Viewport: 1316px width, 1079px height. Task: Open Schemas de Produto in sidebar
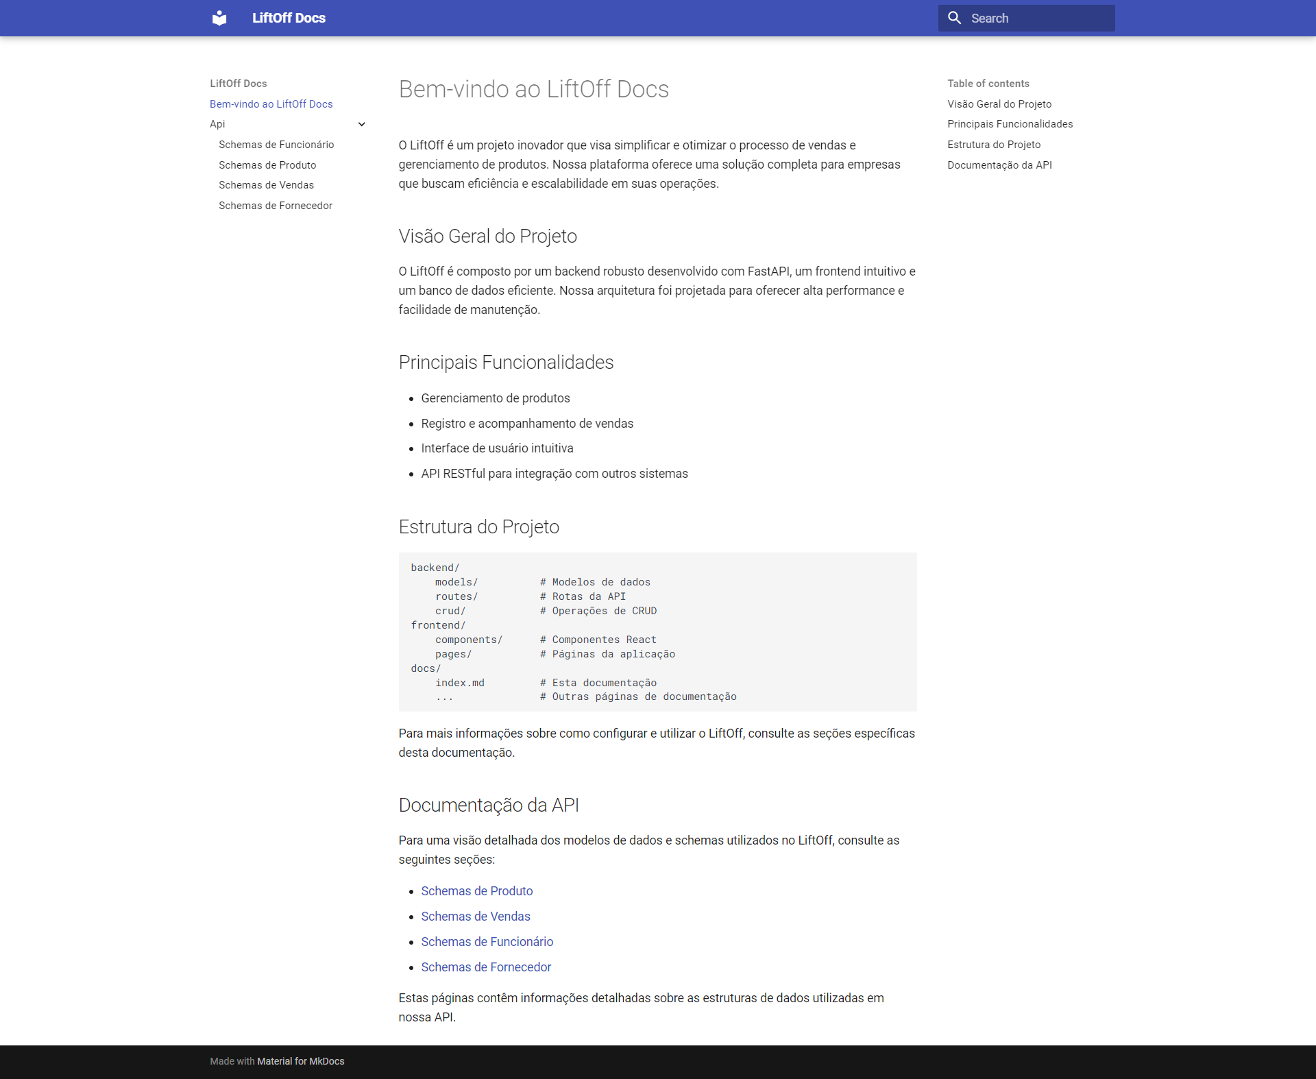tap(267, 165)
